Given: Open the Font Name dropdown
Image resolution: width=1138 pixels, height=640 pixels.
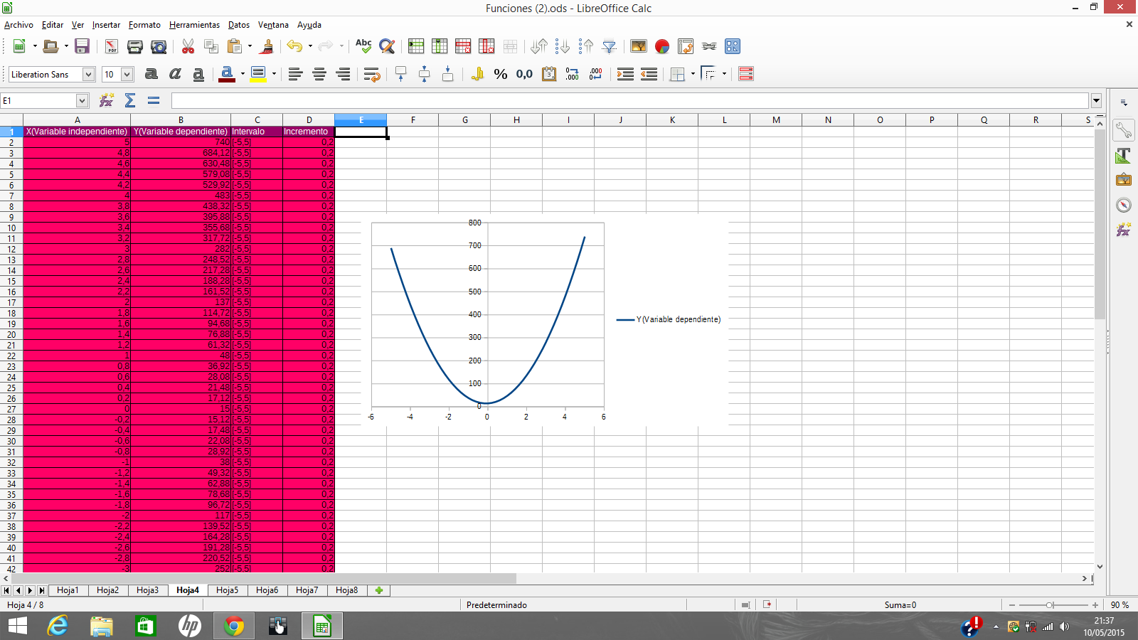Looking at the screenshot, I should pos(88,74).
